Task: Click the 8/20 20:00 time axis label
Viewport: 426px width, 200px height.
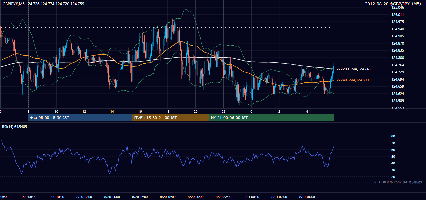Action: [x=196, y=197]
